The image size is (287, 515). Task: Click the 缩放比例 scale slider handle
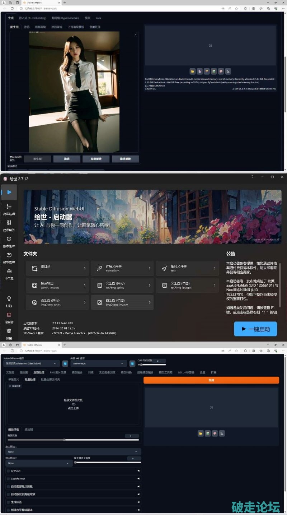tap(64, 440)
